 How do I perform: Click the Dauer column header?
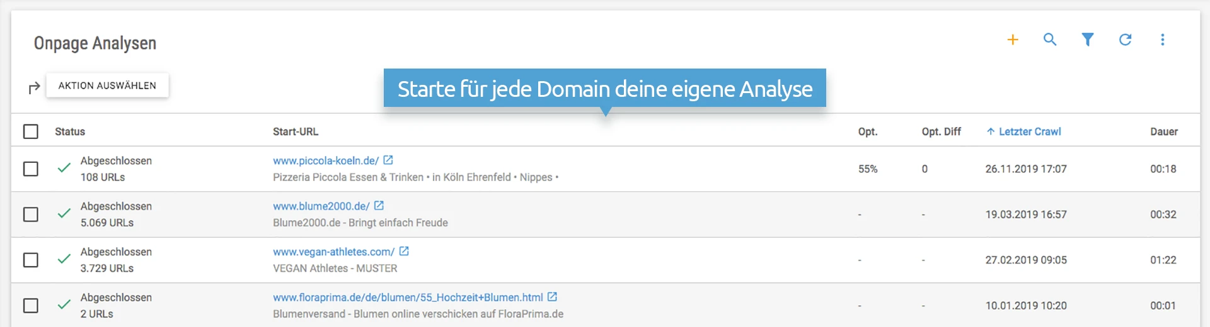[1163, 131]
